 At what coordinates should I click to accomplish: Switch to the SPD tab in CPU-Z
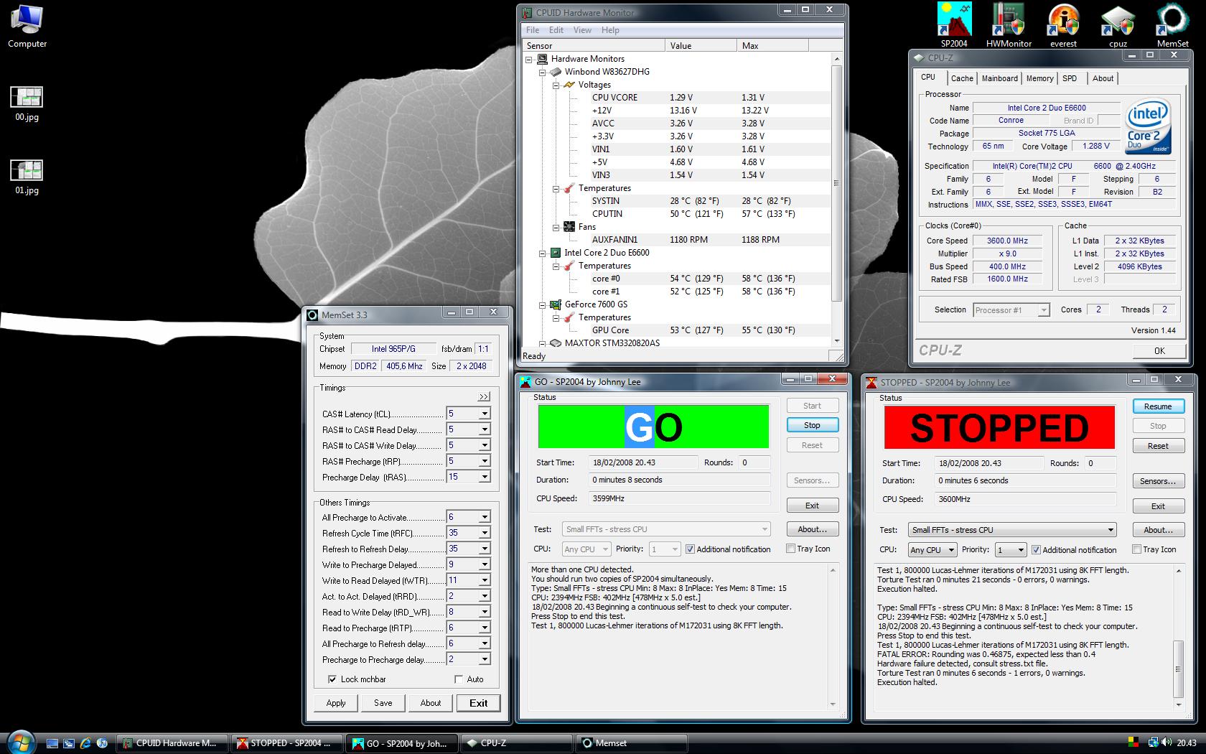pyautogui.click(x=1070, y=78)
